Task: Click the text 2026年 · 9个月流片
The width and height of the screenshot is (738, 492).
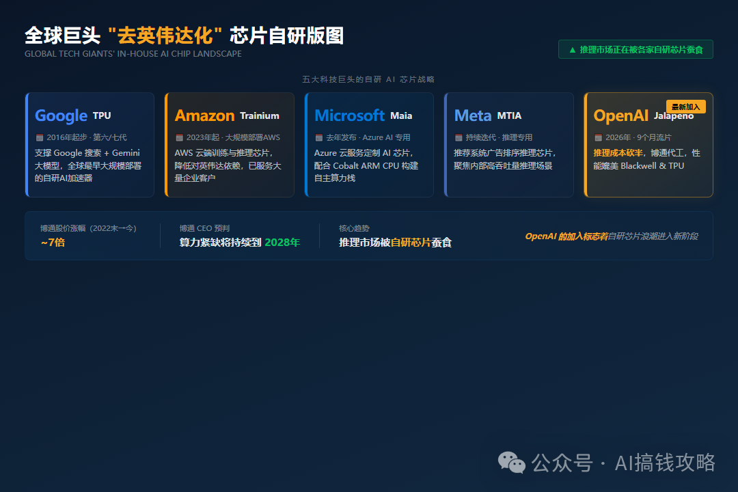Action: 638,137
